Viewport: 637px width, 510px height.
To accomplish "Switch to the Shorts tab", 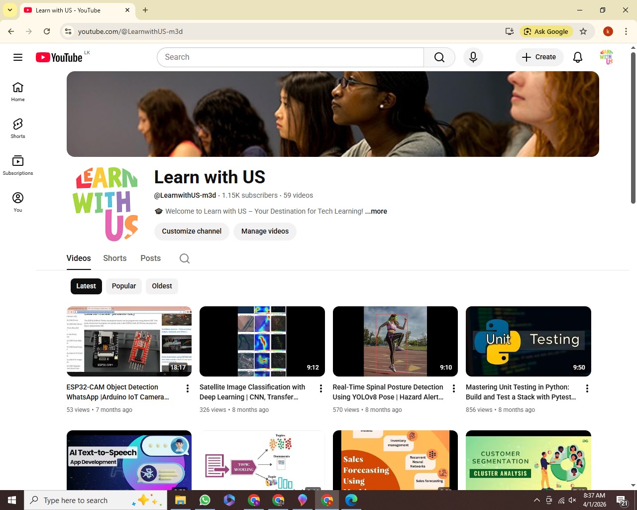I will 114,258.
